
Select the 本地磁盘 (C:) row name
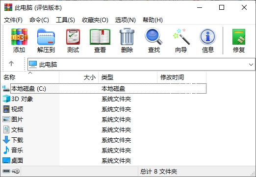[x=28, y=89]
